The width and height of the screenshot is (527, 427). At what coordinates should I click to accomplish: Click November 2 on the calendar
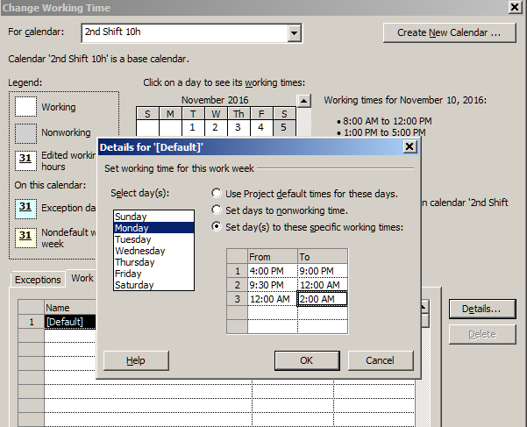coord(216,127)
